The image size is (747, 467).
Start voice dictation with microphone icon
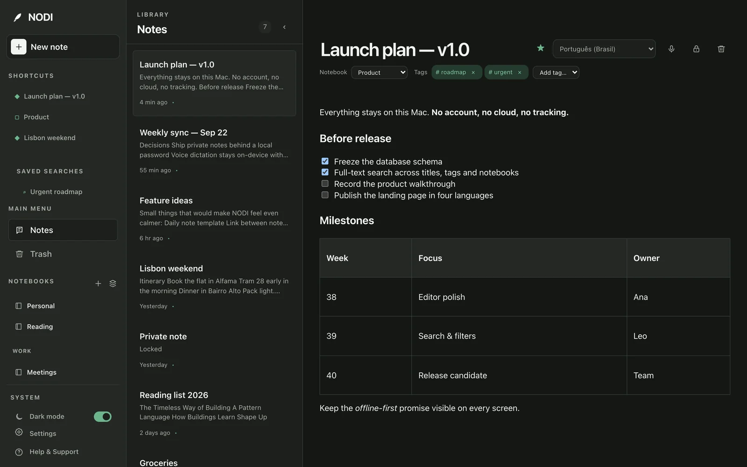click(x=671, y=49)
